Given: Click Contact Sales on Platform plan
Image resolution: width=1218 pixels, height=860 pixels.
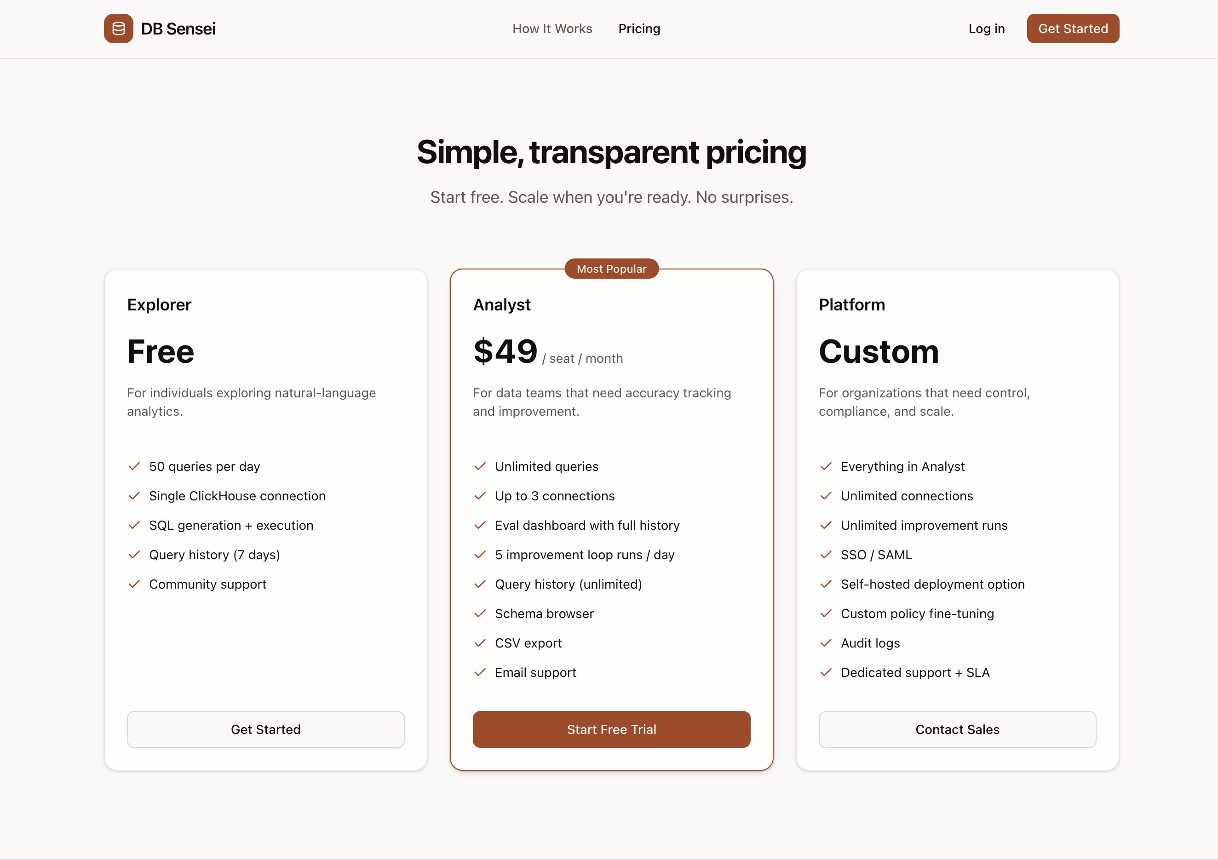Looking at the screenshot, I should pos(957,729).
